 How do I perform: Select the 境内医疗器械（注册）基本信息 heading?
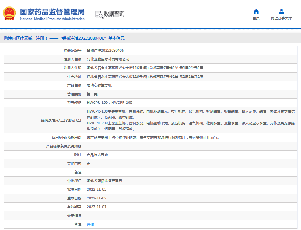point(64,39)
